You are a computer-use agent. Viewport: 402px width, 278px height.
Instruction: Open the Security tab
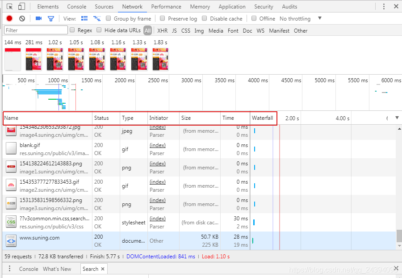click(264, 7)
